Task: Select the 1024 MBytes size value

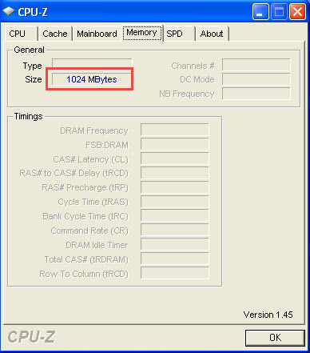Action: [x=92, y=79]
